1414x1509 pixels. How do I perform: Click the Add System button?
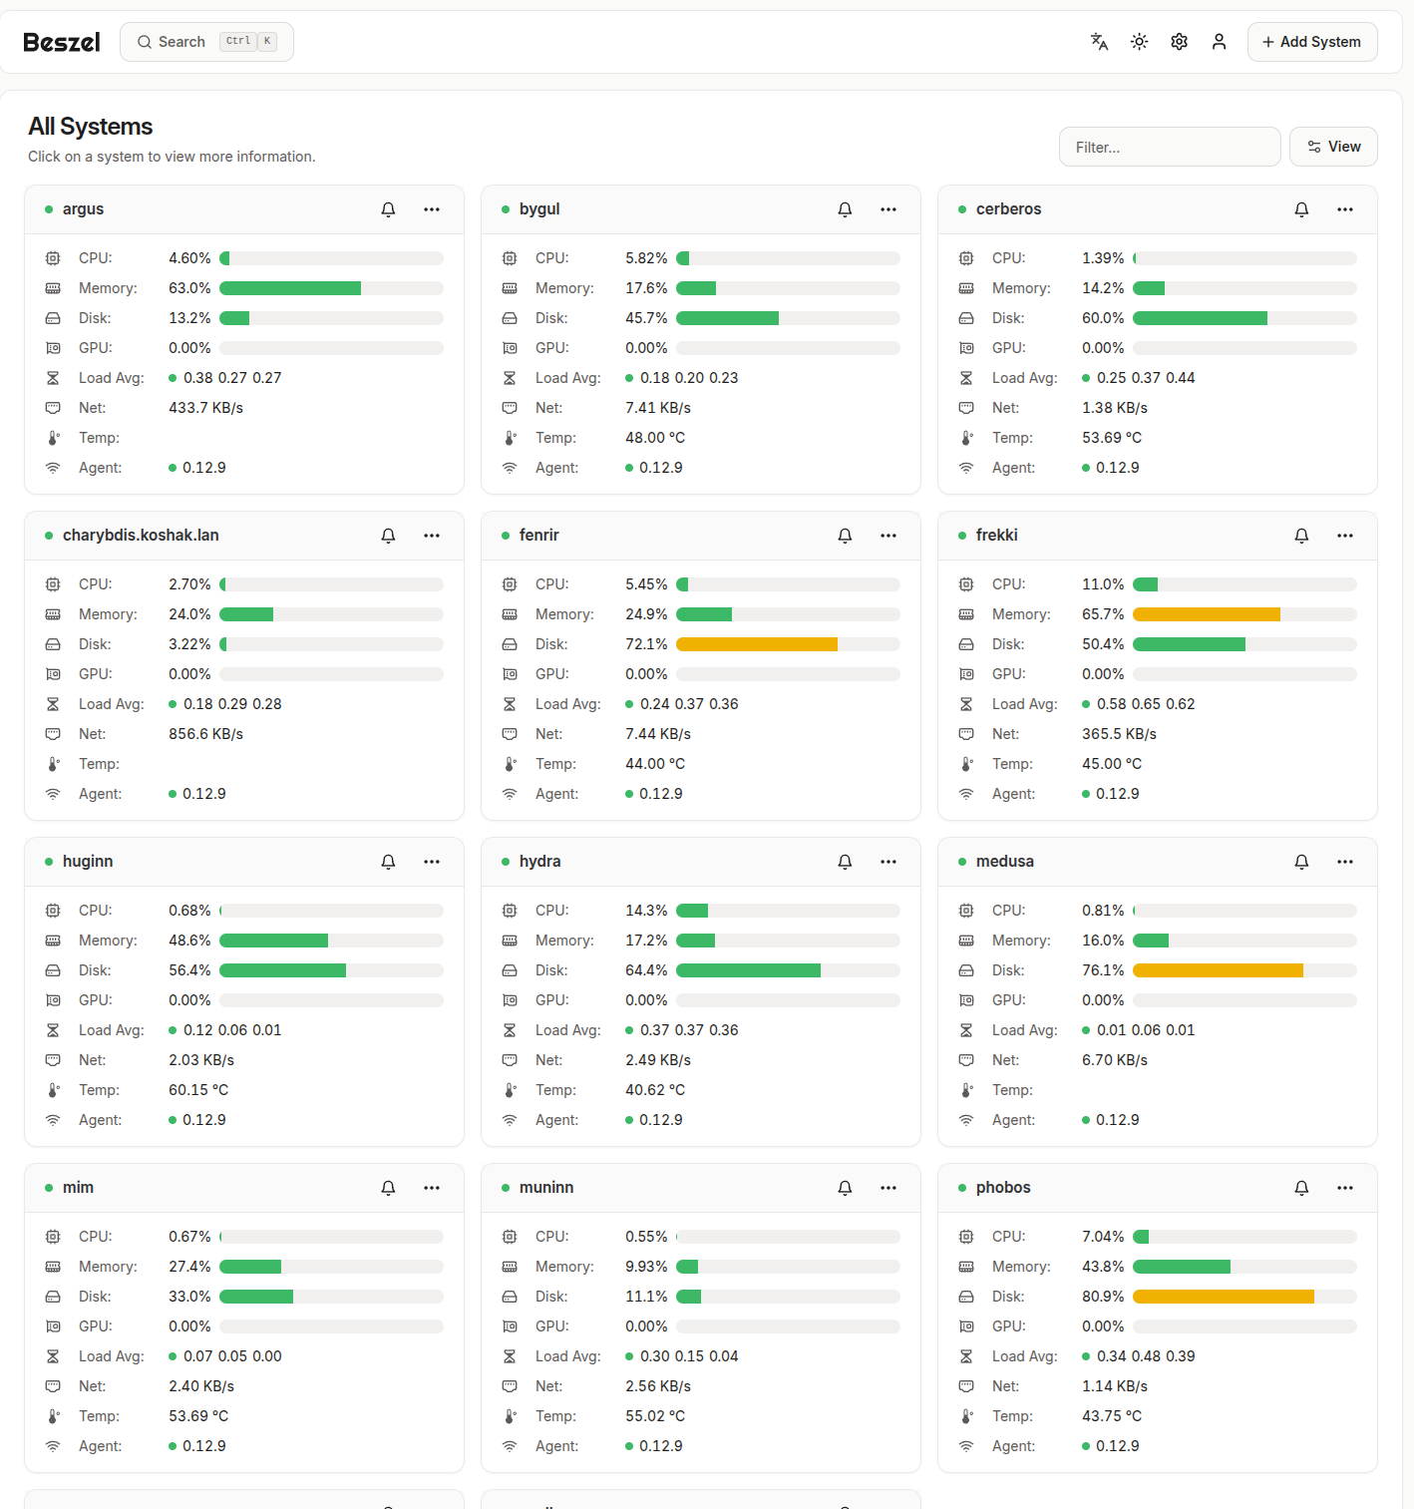point(1311,42)
